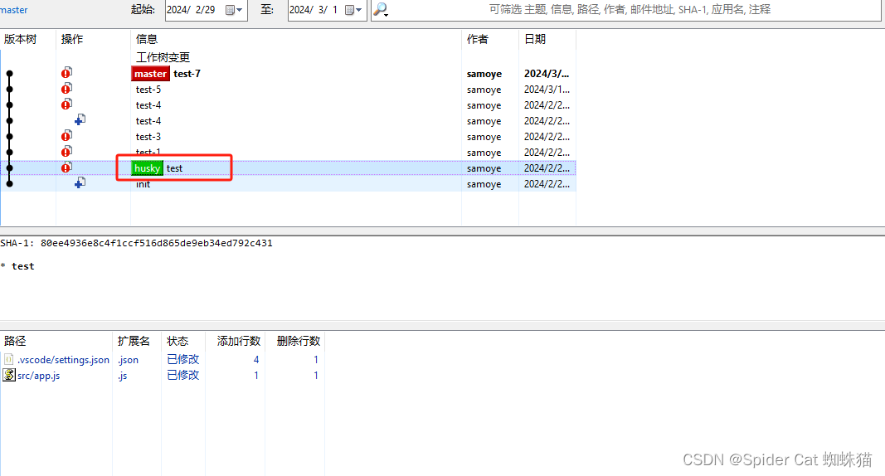Click the commit graph node for init
Image resolution: width=885 pixels, height=476 pixels.
pos(10,184)
